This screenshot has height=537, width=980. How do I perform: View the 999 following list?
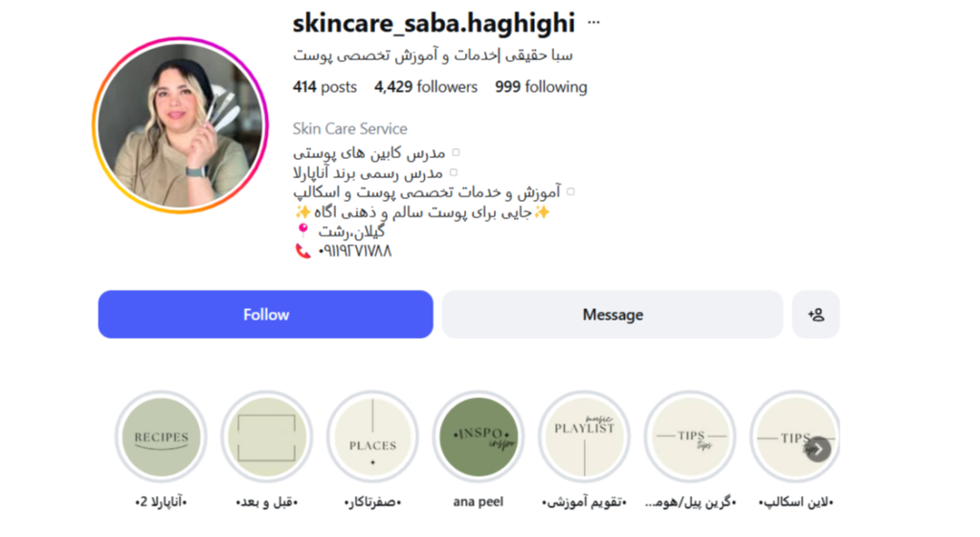pos(542,87)
